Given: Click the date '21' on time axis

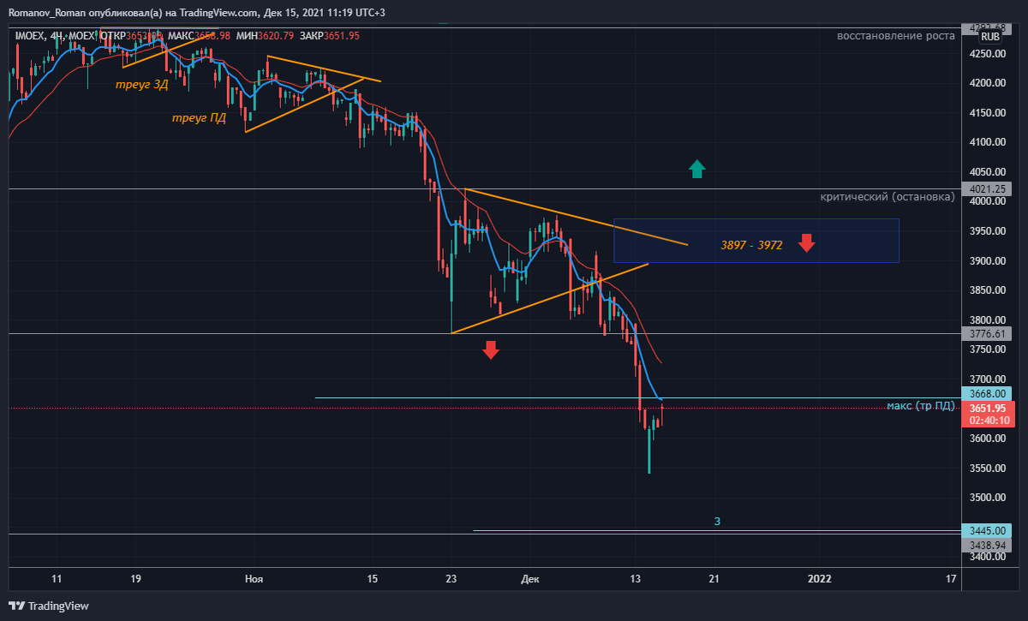Looking at the screenshot, I should [714, 579].
